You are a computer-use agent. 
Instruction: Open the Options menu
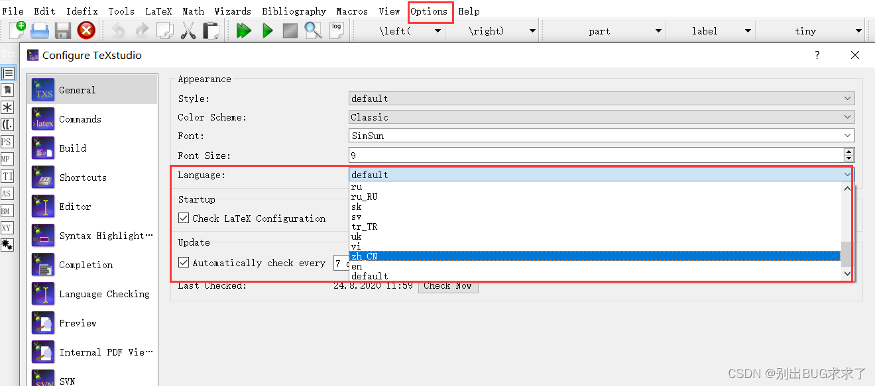(x=429, y=11)
